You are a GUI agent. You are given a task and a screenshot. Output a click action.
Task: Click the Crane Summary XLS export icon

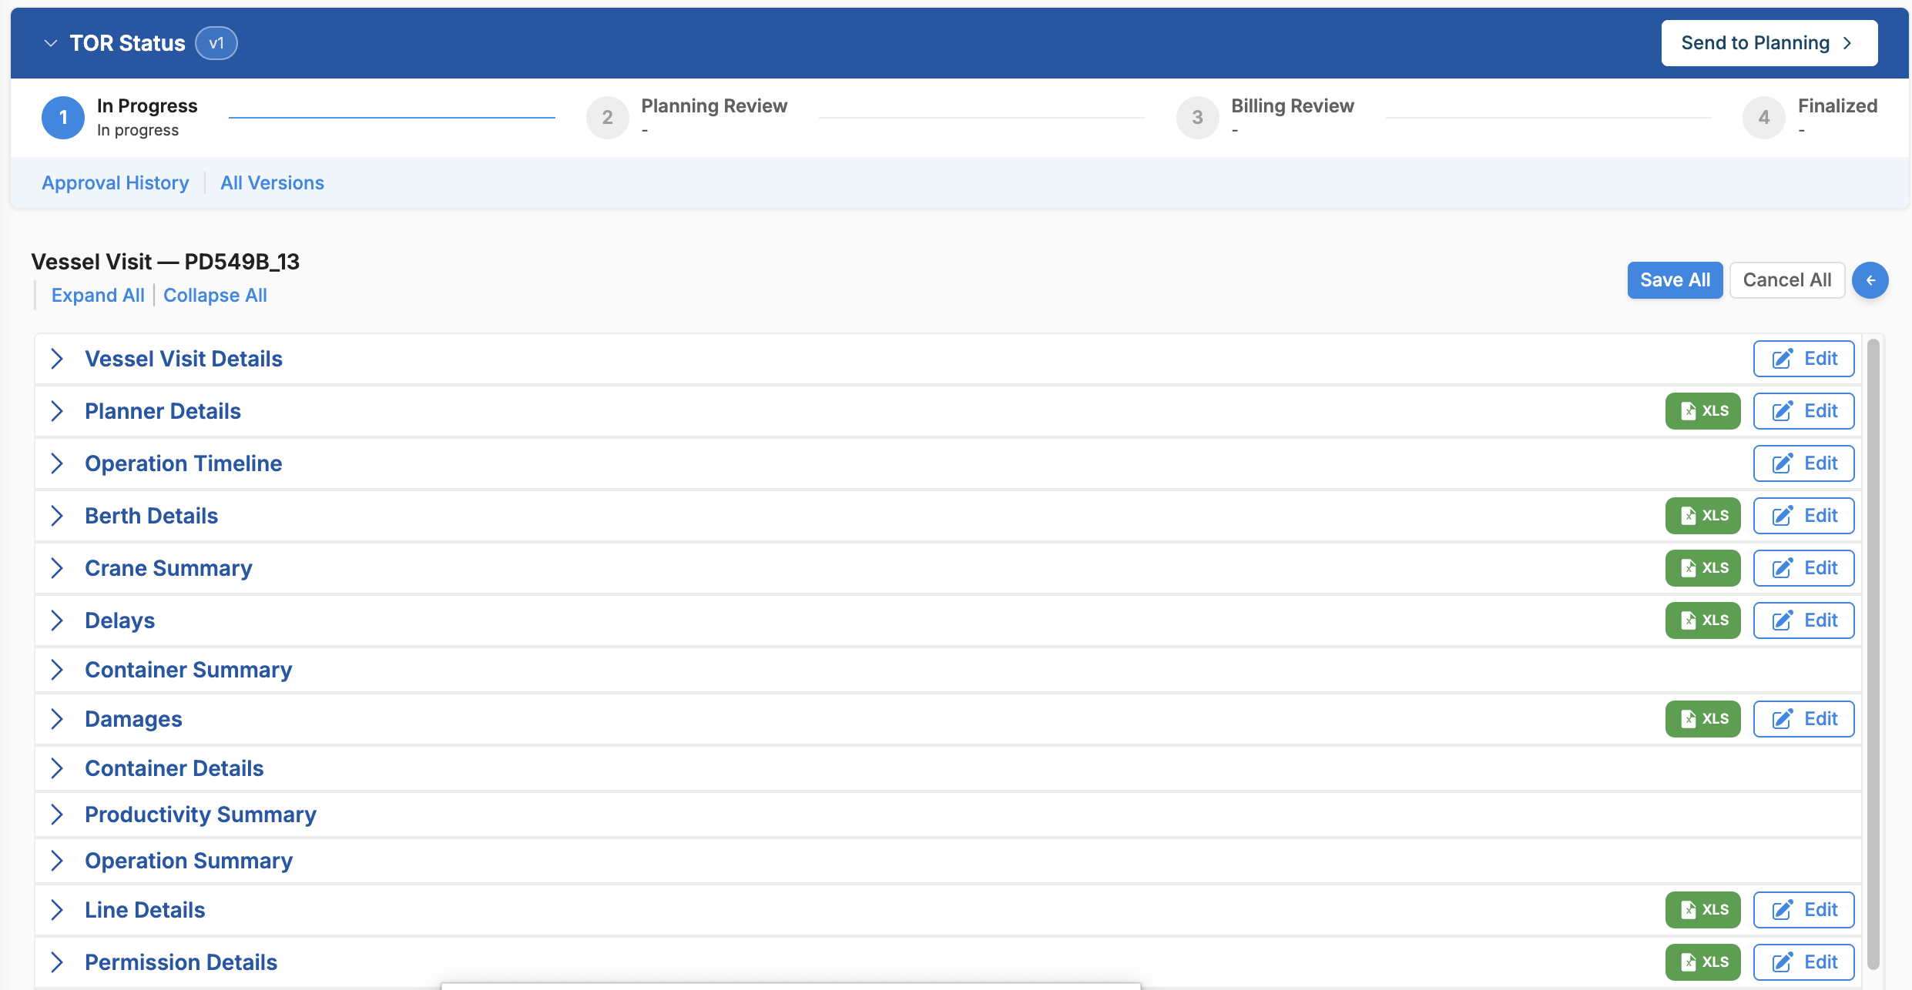click(1702, 568)
